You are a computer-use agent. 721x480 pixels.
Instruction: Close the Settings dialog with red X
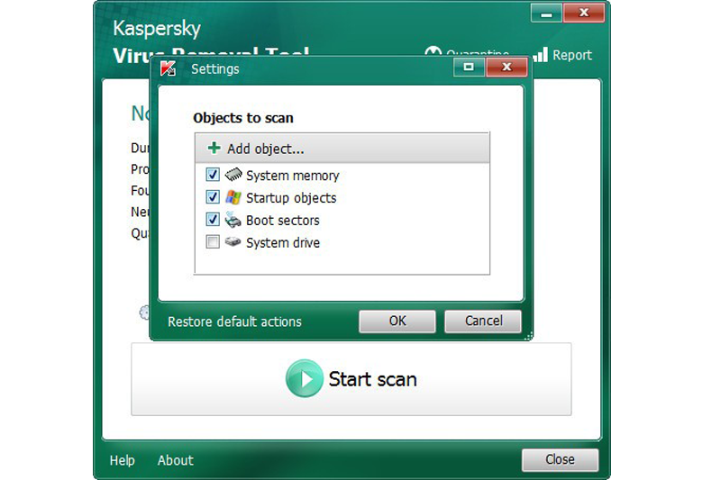(507, 67)
